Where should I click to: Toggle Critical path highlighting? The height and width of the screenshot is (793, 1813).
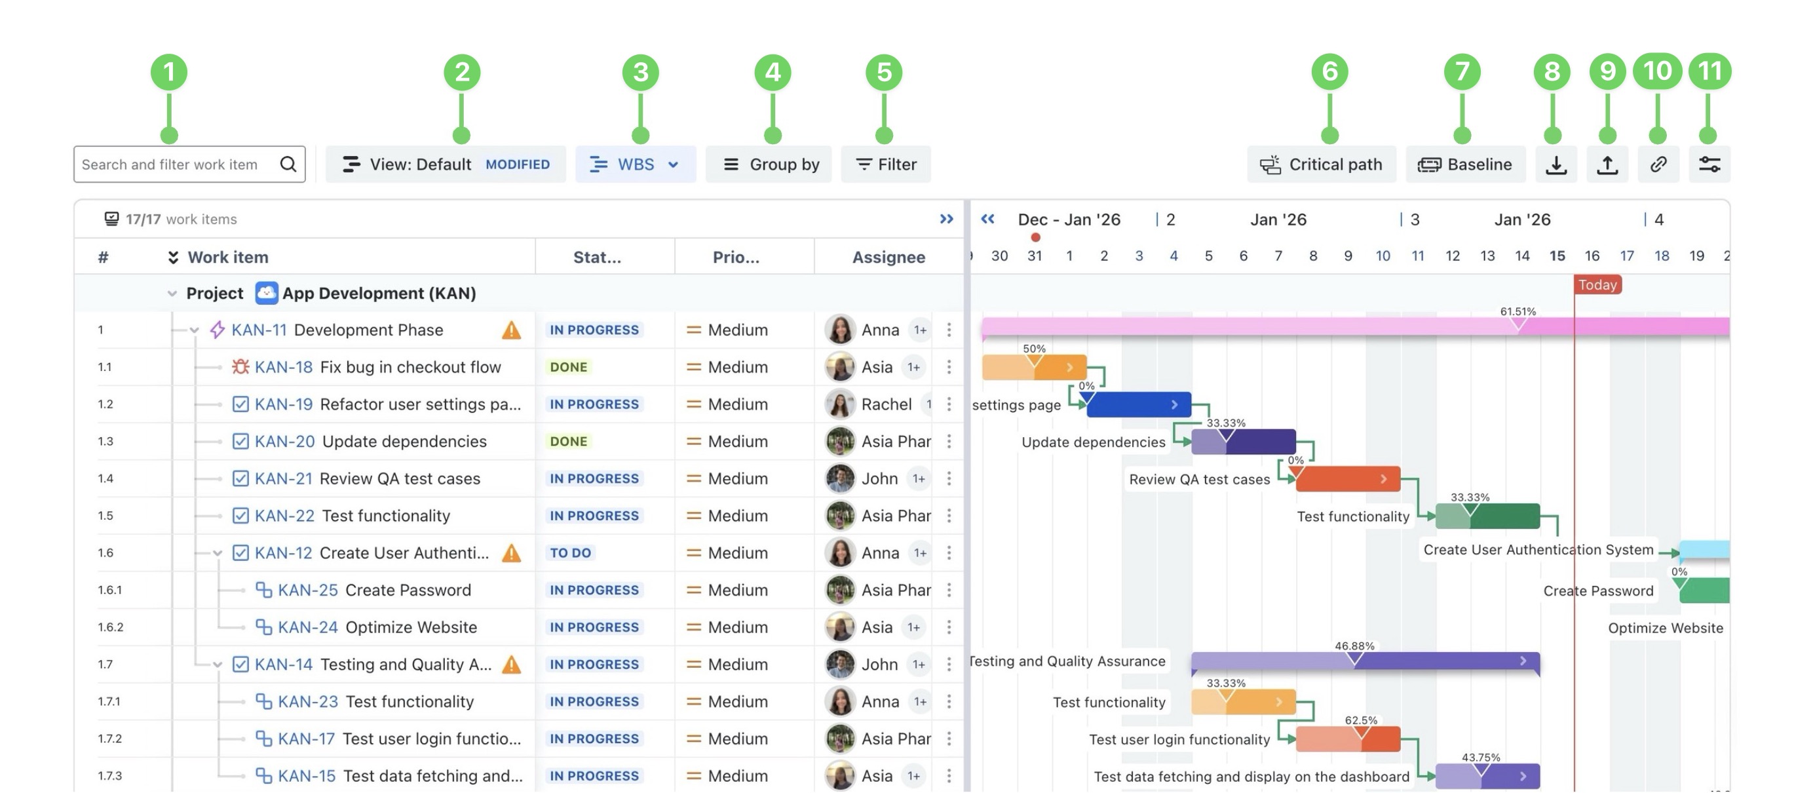point(1321,164)
